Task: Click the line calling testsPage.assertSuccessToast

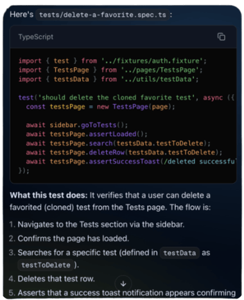Action: pyautogui.click(x=130, y=161)
